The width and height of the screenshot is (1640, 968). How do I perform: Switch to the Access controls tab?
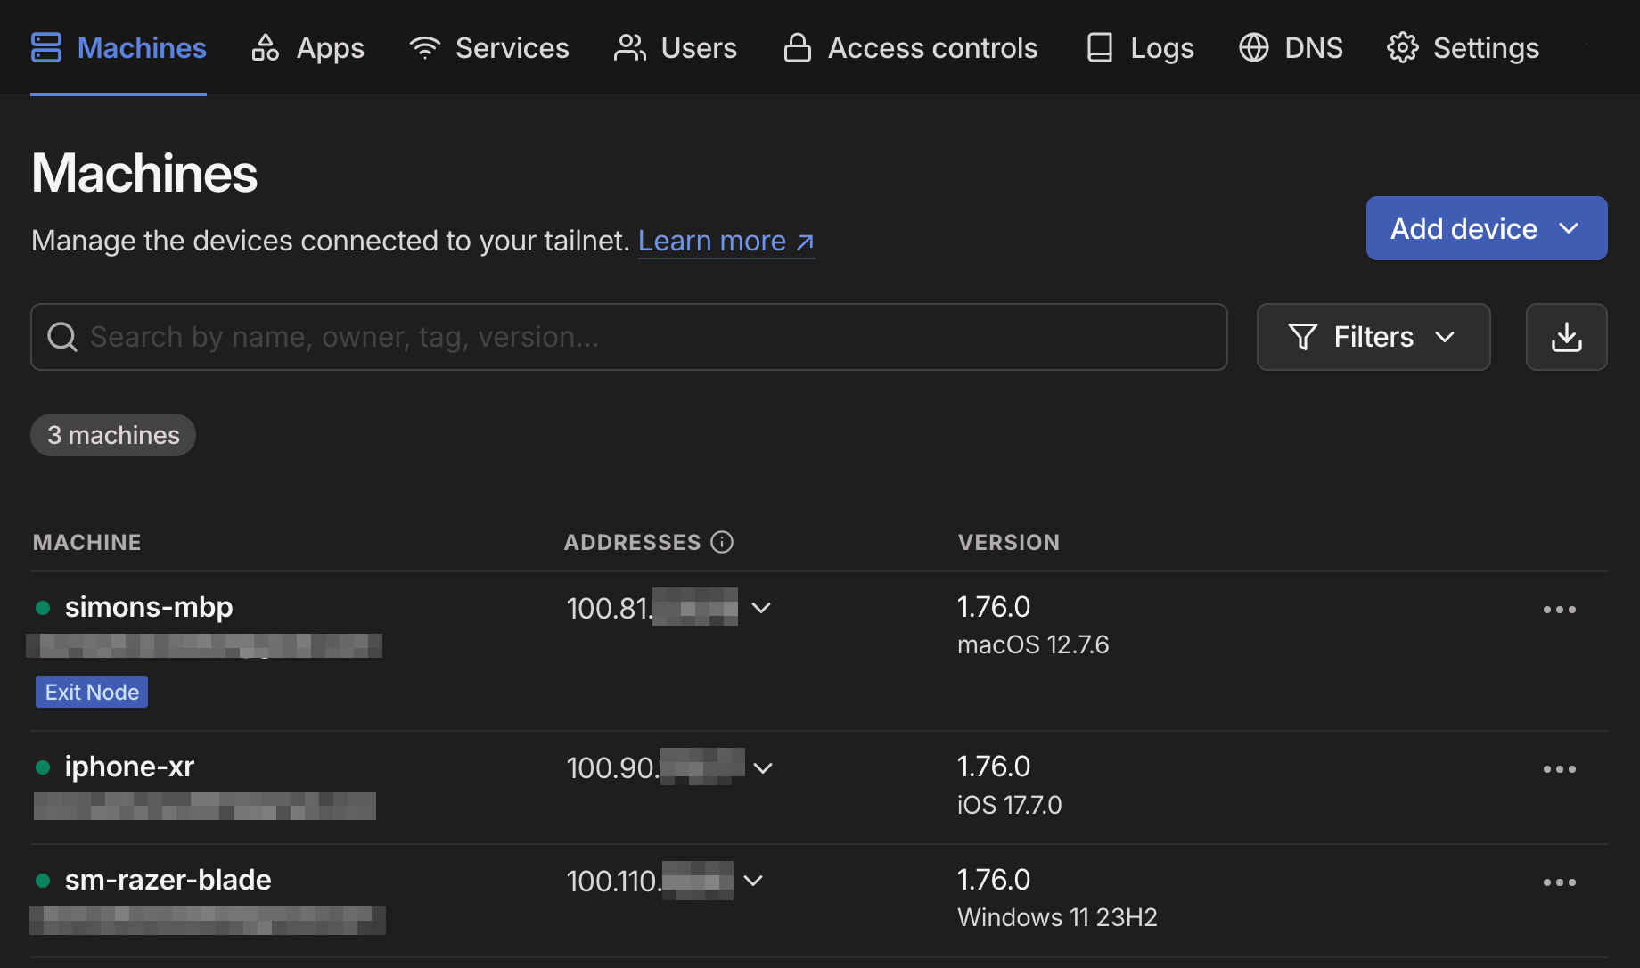(910, 48)
